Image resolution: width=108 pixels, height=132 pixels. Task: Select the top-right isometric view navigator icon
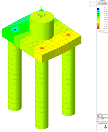coord(94,2)
